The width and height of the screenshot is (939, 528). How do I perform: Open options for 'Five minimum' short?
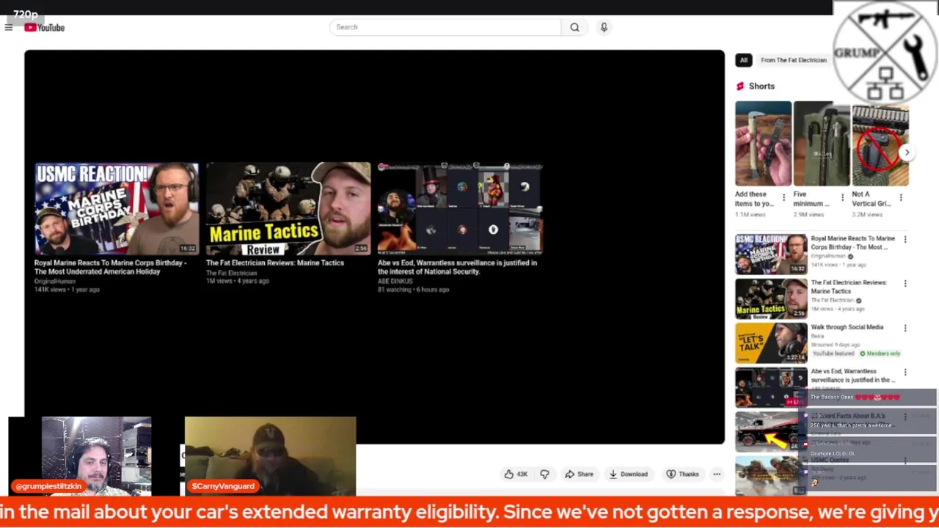click(842, 198)
